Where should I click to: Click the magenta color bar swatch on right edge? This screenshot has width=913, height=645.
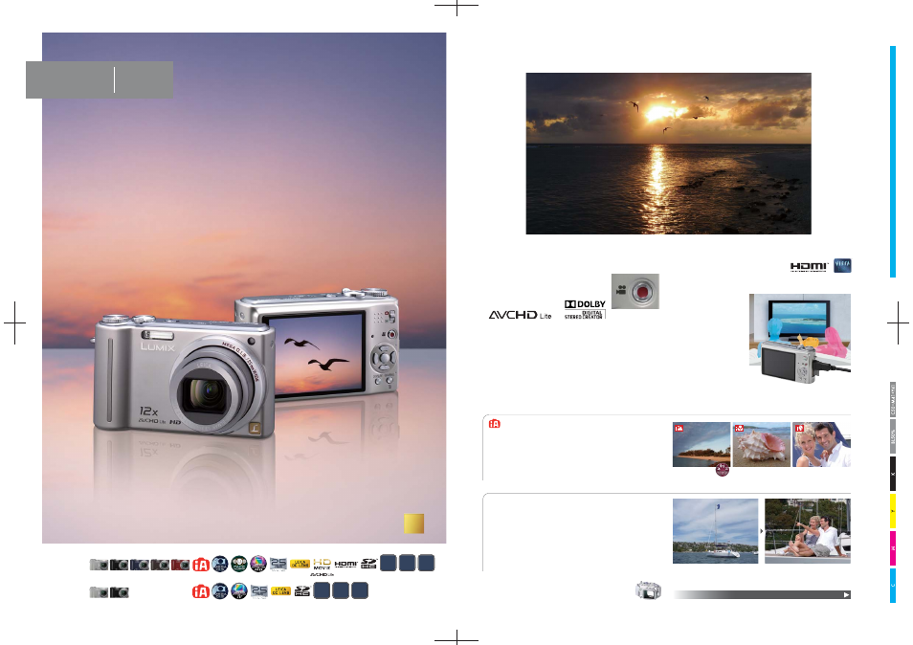tap(893, 547)
